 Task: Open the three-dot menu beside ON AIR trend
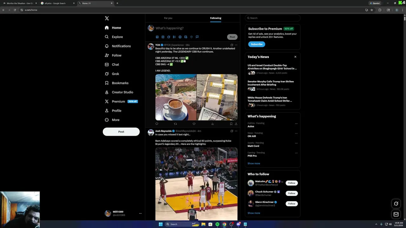(x=296, y=133)
